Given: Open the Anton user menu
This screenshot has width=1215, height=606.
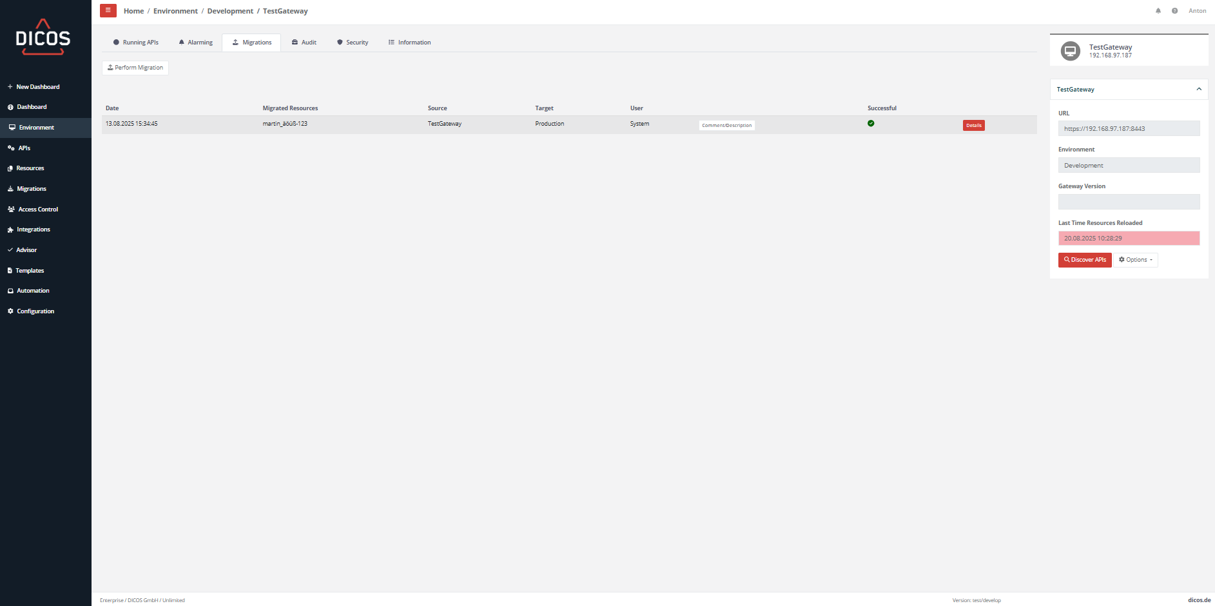Looking at the screenshot, I should pyautogui.click(x=1197, y=11).
